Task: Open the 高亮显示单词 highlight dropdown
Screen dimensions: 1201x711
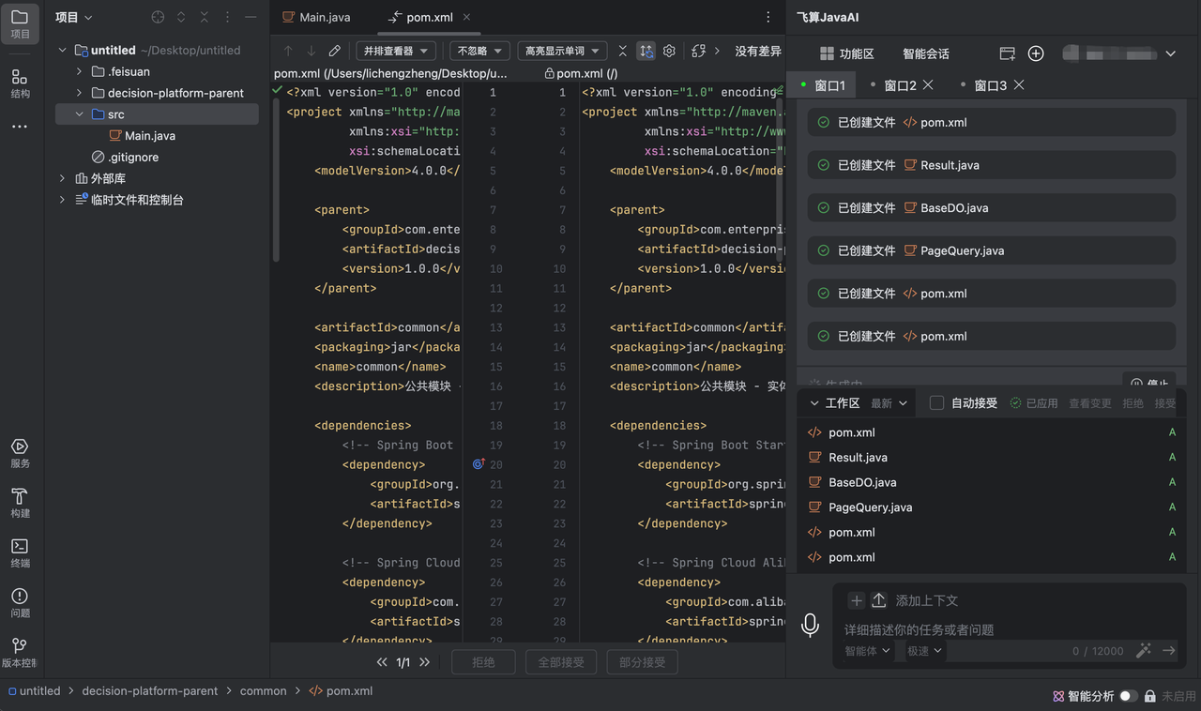Action: pyautogui.click(x=562, y=51)
